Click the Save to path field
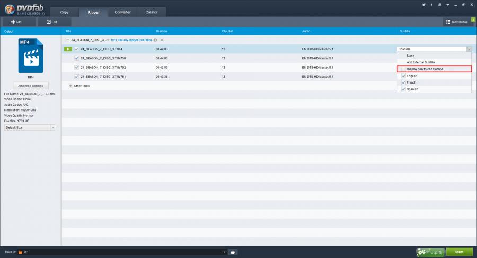Screen dimensions: 477x258 [x=122, y=252]
